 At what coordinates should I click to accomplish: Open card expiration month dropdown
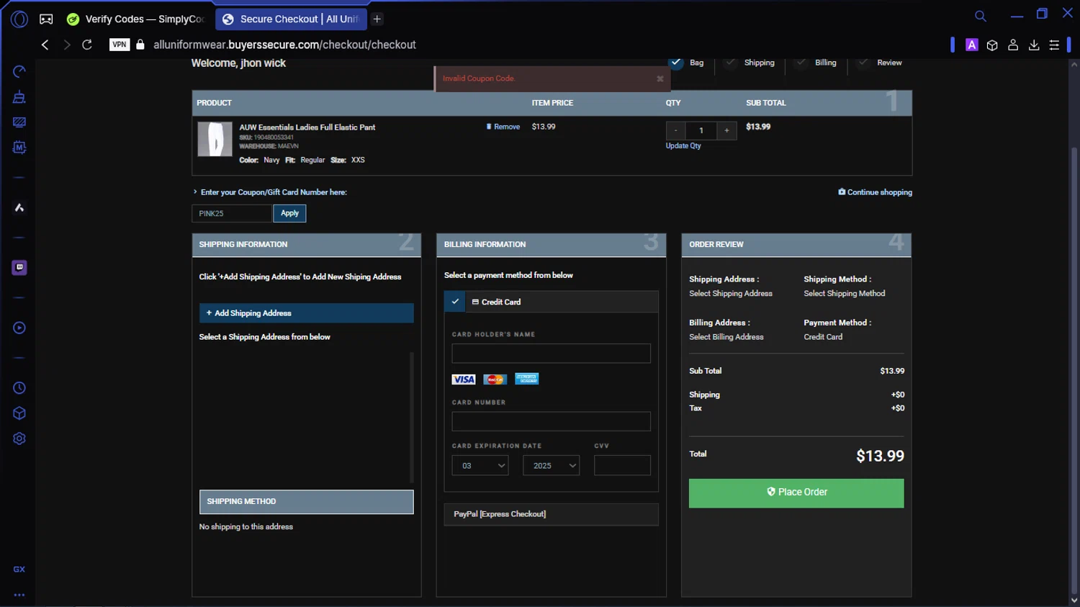(480, 466)
